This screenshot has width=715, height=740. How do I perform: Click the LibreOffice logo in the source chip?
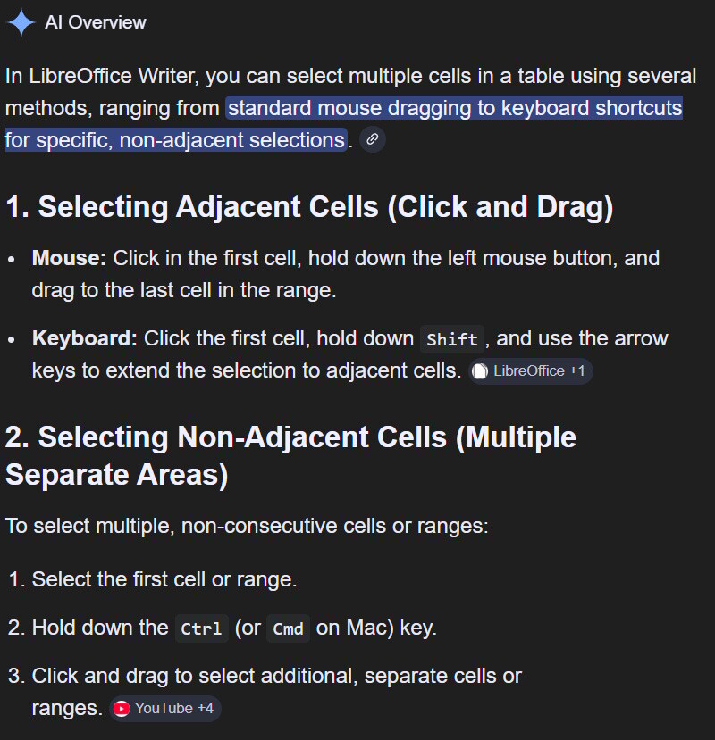click(x=481, y=370)
